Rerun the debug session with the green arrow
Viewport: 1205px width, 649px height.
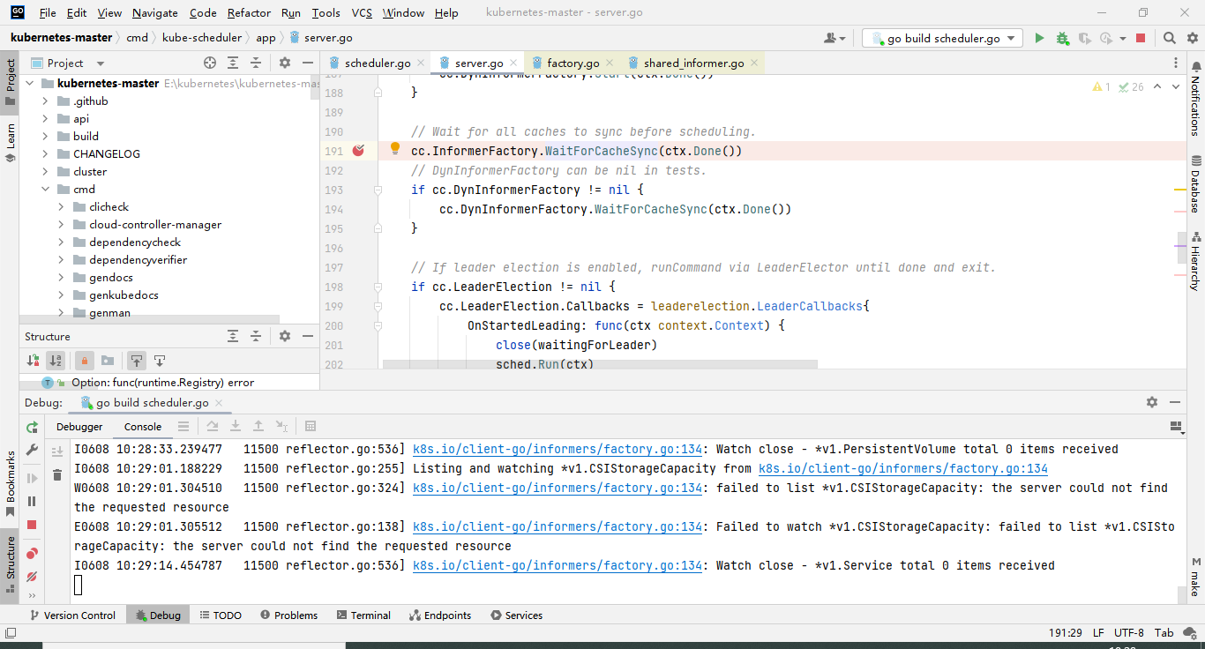[33, 427]
